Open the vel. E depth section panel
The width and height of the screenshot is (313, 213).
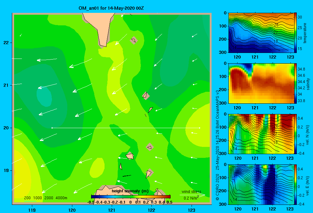tap(261, 184)
